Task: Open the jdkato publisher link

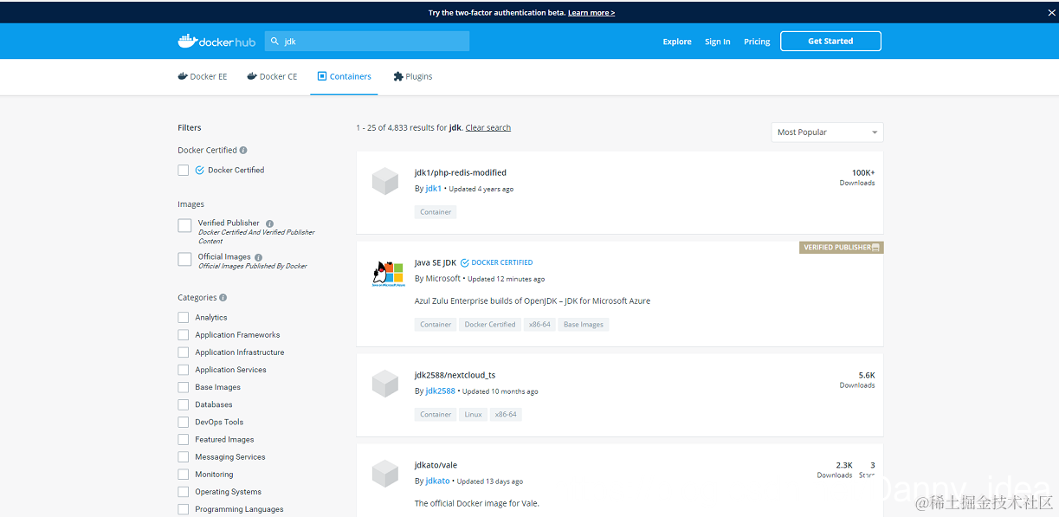Action: pos(437,481)
